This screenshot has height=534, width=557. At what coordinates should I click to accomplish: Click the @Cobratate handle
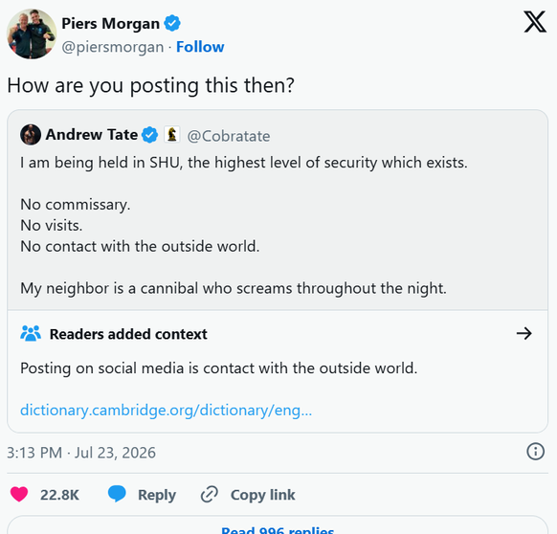coord(229,136)
